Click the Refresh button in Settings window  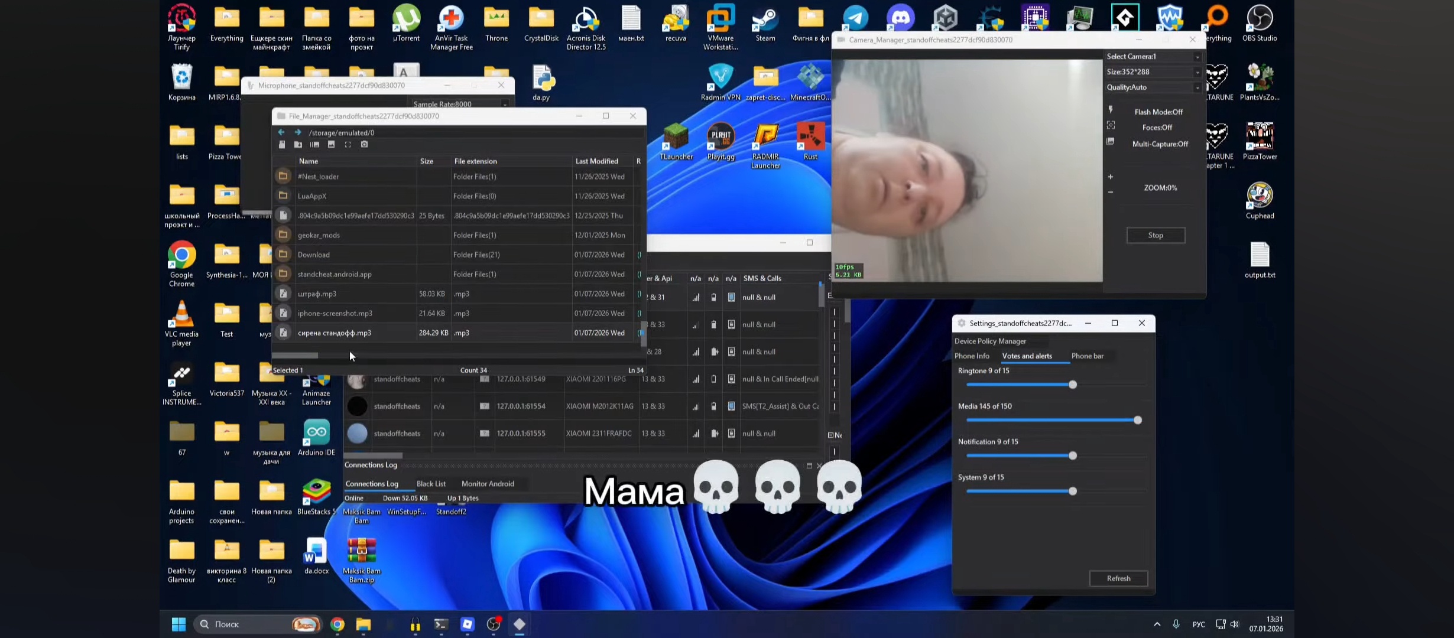(x=1118, y=578)
